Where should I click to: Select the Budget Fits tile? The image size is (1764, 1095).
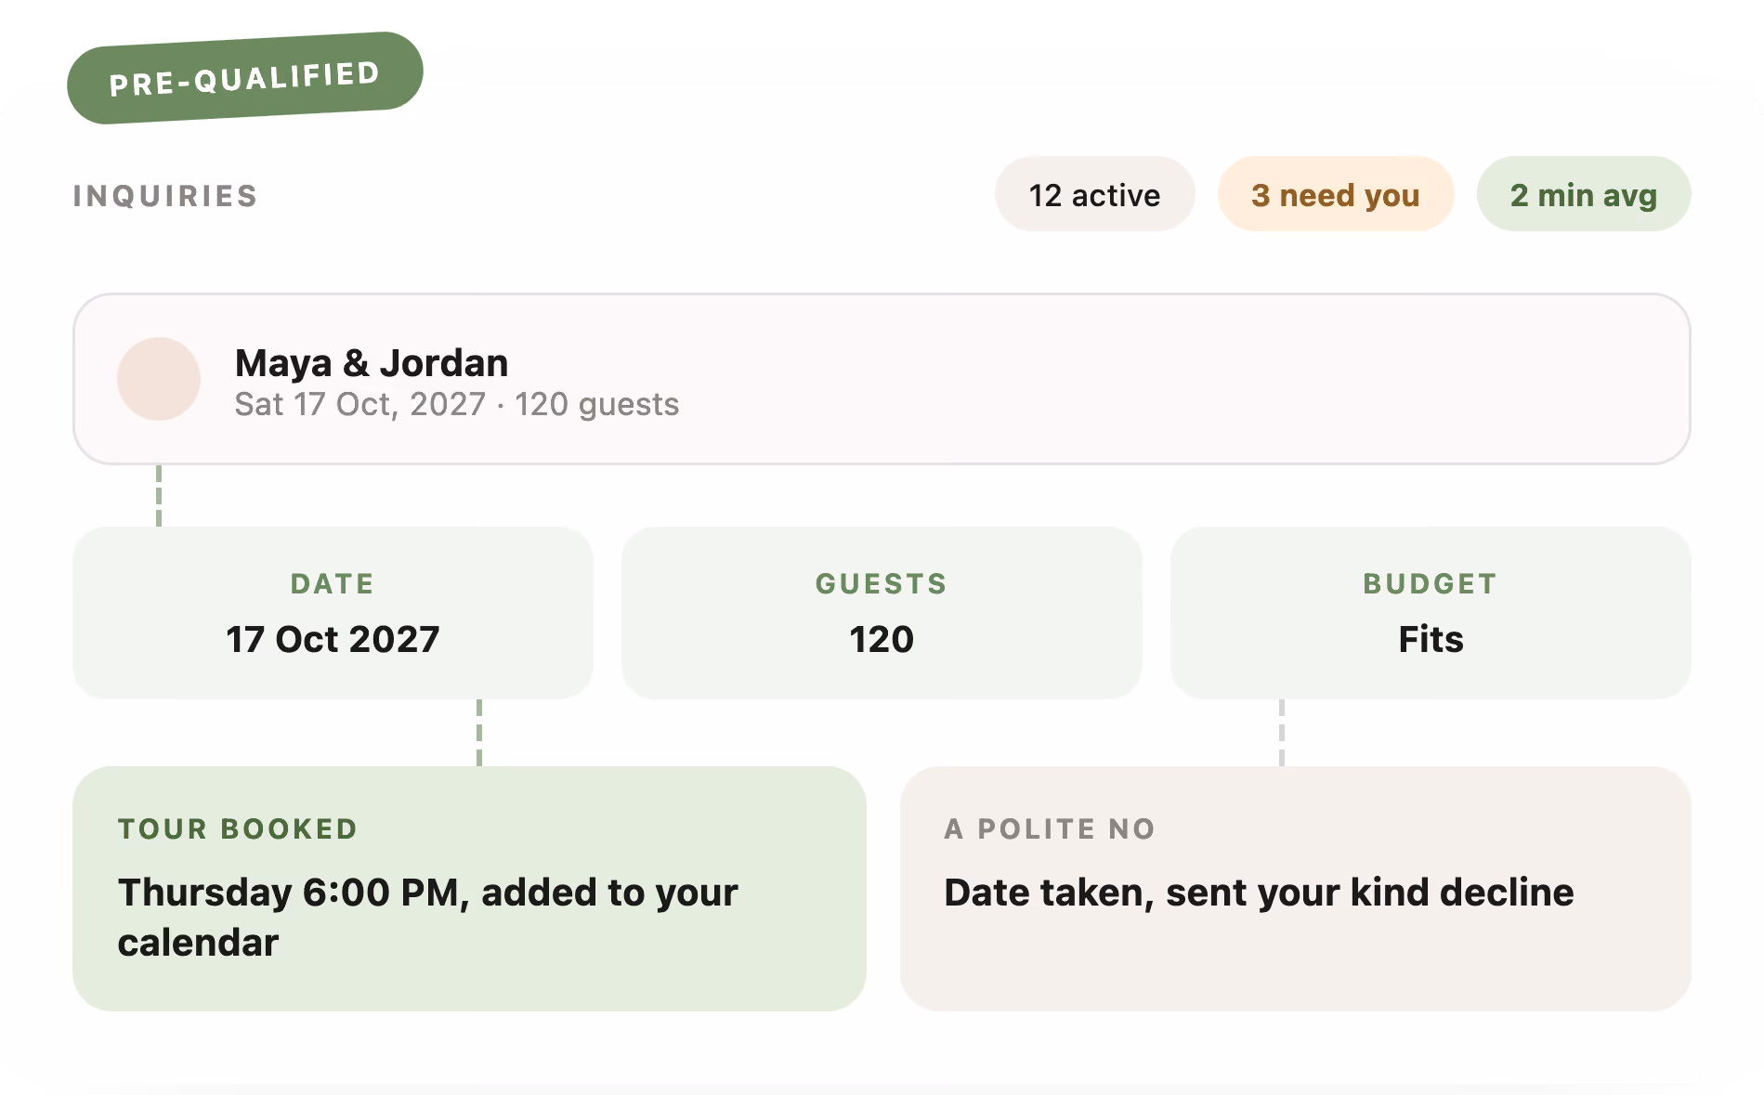pos(1431,613)
